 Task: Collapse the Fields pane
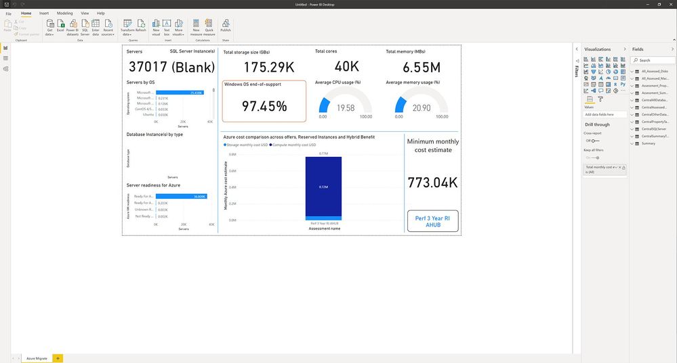pos(672,49)
